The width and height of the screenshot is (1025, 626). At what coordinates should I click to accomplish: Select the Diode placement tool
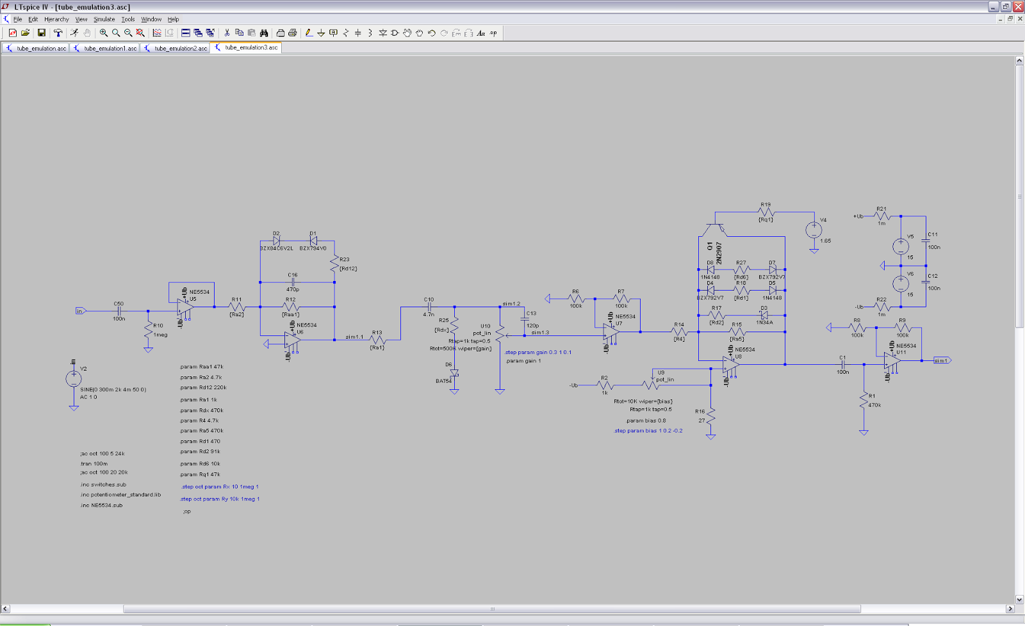tap(382, 33)
